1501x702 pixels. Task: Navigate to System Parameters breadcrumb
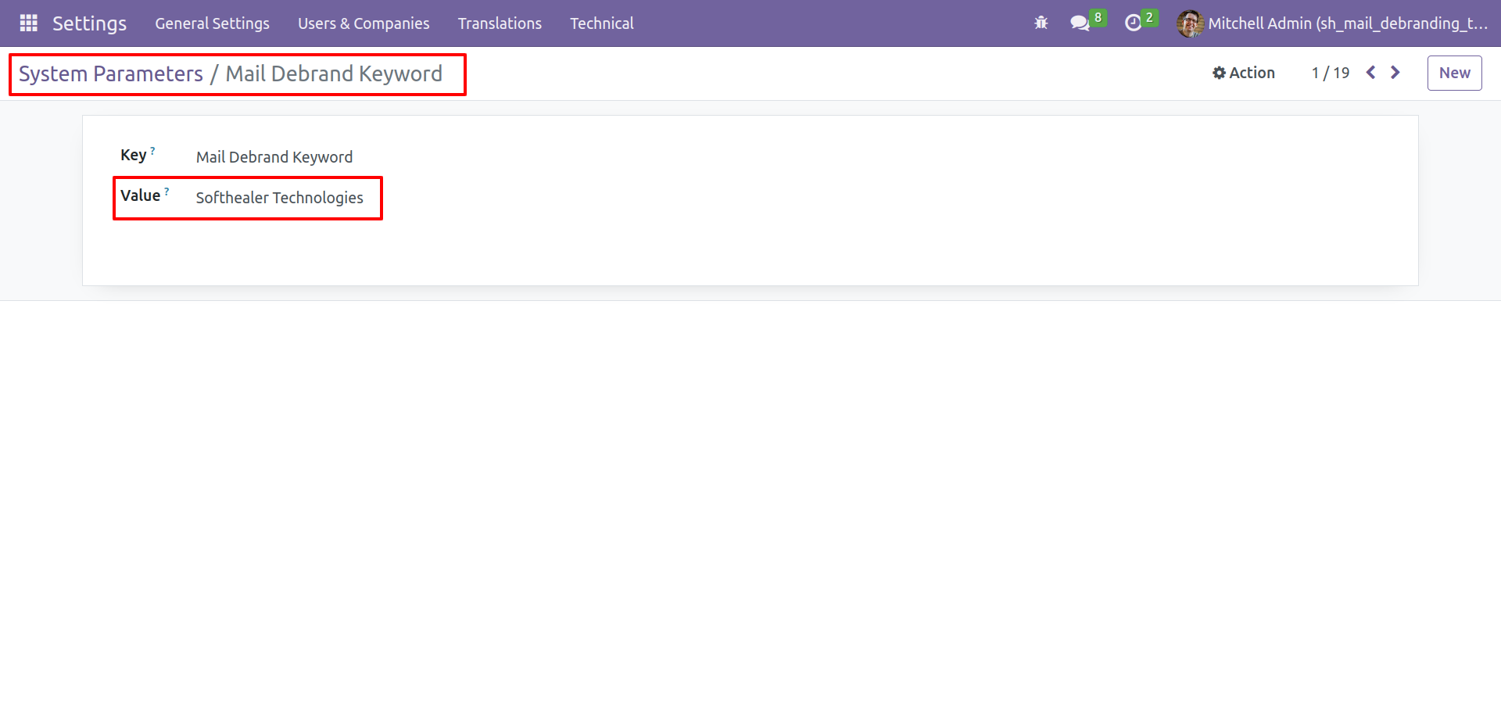[111, 73]
